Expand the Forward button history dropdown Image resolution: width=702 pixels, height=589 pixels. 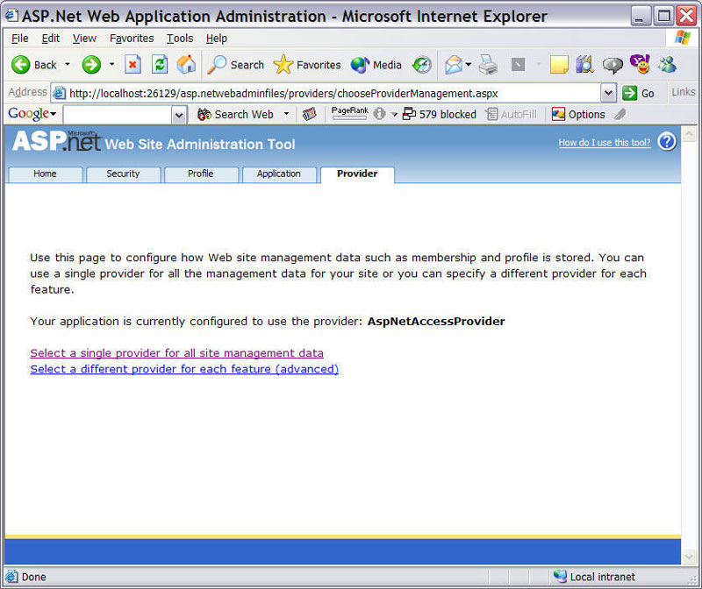(112, 64)
